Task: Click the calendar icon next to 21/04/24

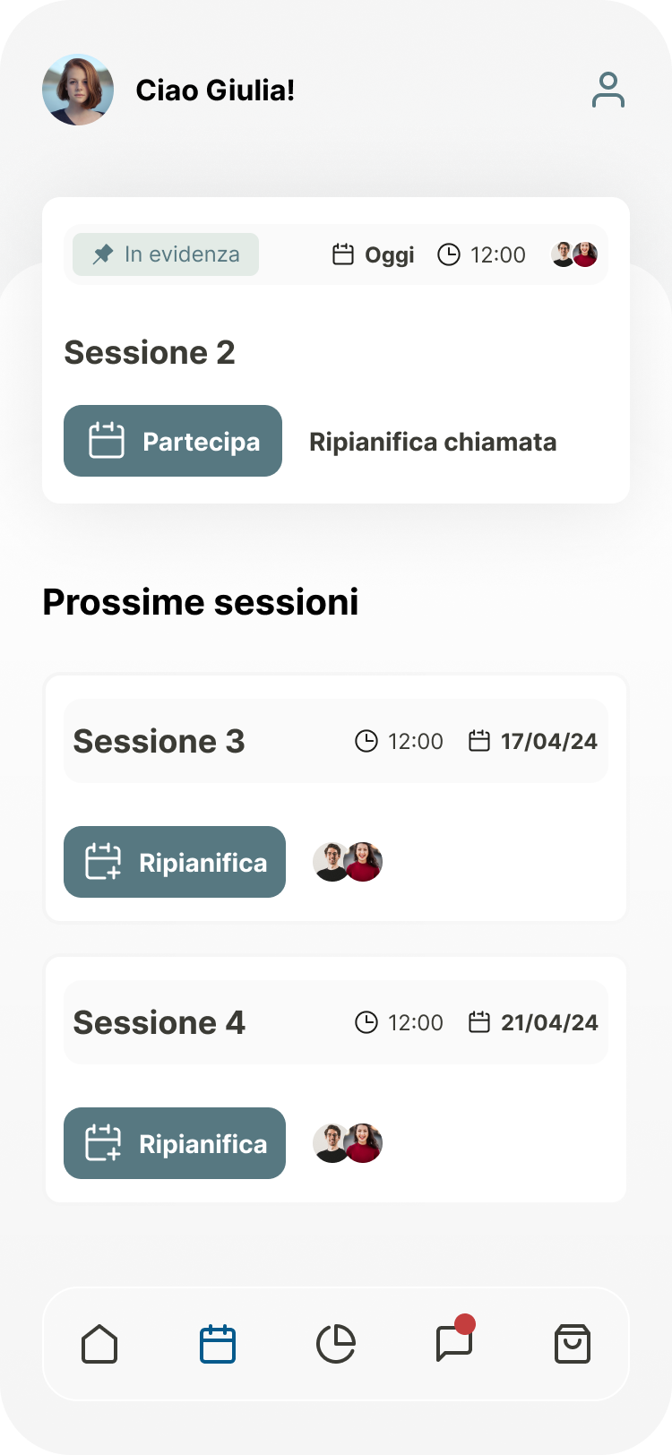Action: point(481,1022)
